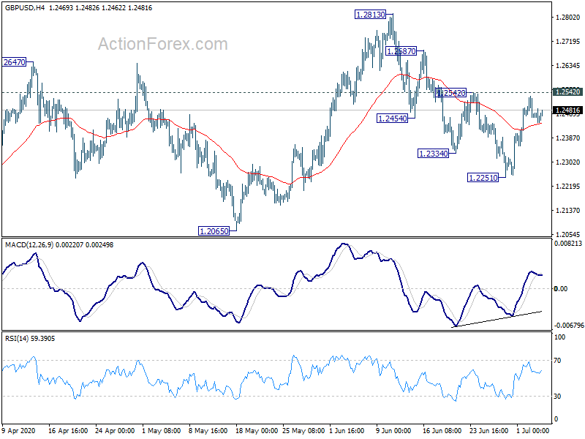Click the 8 May 16:00 time label

pos(208,430)
